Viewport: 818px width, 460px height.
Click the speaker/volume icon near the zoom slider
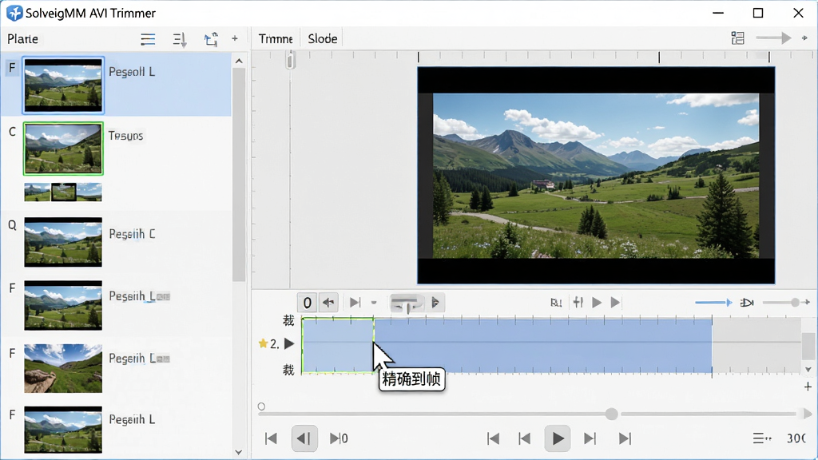tap(747, 303)
